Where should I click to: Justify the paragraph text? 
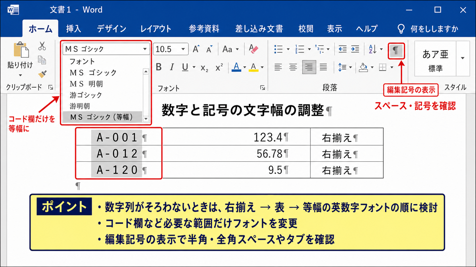pos(323,67)
